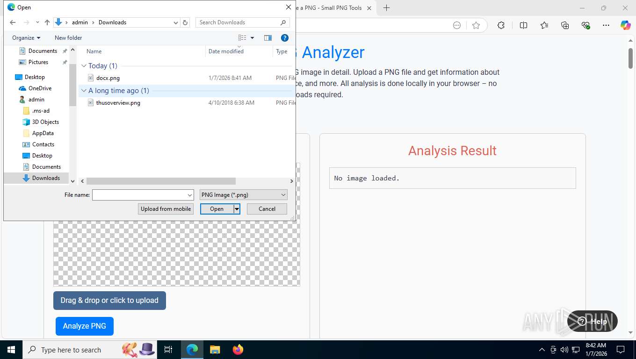Open Contacts folder in tree
The height and width of the screenshot is (359, 636).
click(x=43, y=144)
